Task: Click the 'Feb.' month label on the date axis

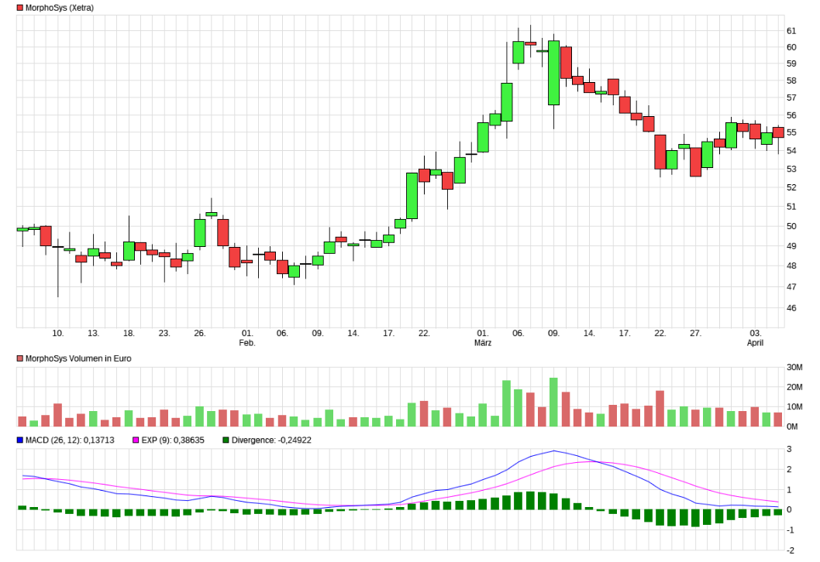Action: (x=246, y=343)
